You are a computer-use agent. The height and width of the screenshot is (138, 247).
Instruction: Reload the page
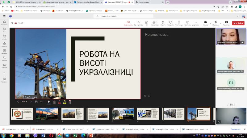(11, 7)
